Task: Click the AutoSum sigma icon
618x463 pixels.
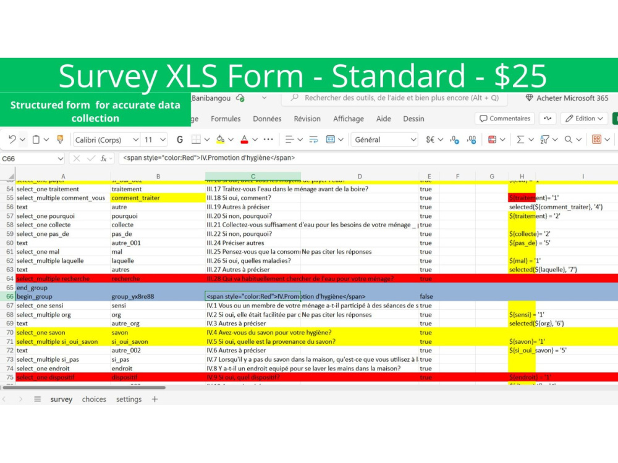Action: (520, 140)
